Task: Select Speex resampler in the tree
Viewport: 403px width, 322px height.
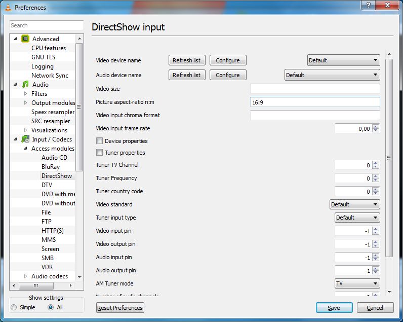Action: click(x=53, y=112)
